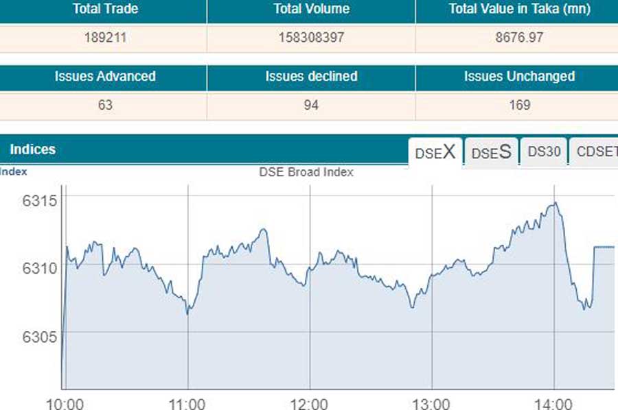The height and width of the screenshot is (410, 618).
Task: Switch to the DSEX index tab
Action: [435, 152]
